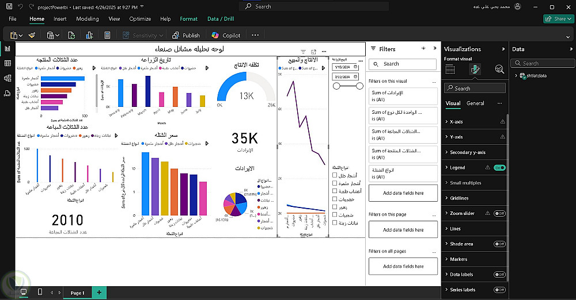Image resolution: width=576 pixels, height=300 pixels.
Task: Check the أعشاب طبية slicer checkbox
Action: click(335, 191)
